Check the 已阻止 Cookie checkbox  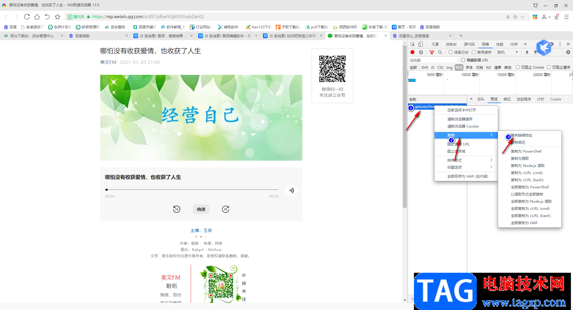[x=518, y=67]
